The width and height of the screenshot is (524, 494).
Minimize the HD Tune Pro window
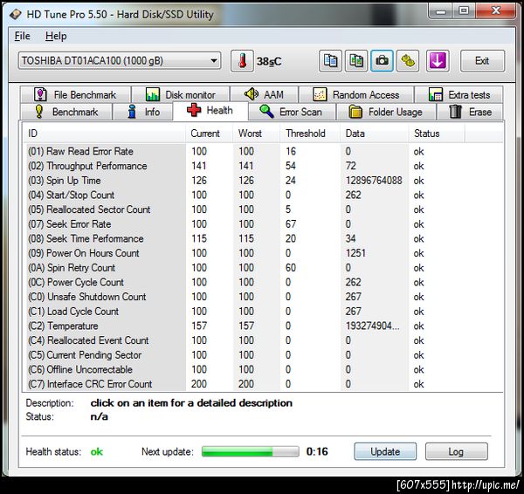[x=440, y=11]
